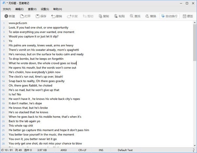Click line number 28 in the gutter
The height and width of the screenshot is (153, 197).
(x=3, y=143)
